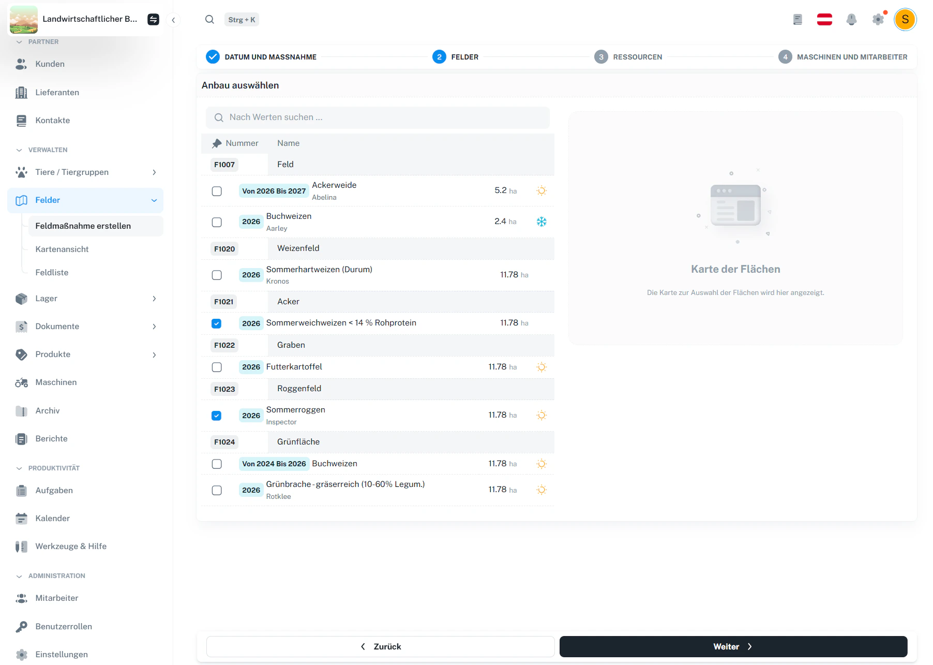The width and height of the screenshot is (933, 665).
Task: Uncheck the Sommerweichweizen checkbox
Action: point(217,323)
